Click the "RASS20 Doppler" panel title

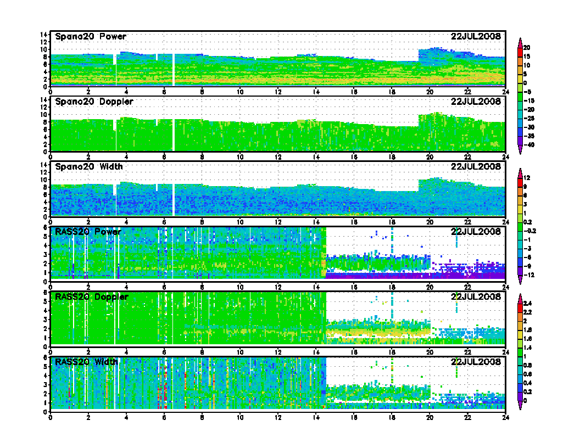pos(91,297)
